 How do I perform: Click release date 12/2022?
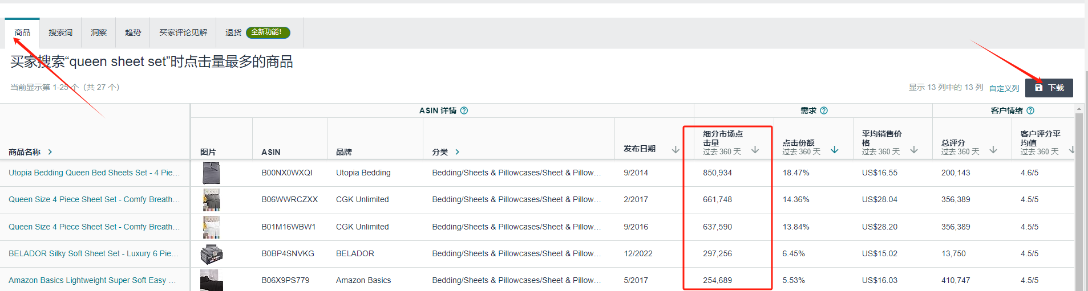(x=638, y=253)
